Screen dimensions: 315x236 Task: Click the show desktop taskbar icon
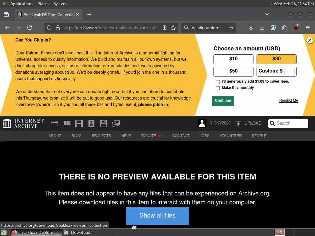coord(4,232)
